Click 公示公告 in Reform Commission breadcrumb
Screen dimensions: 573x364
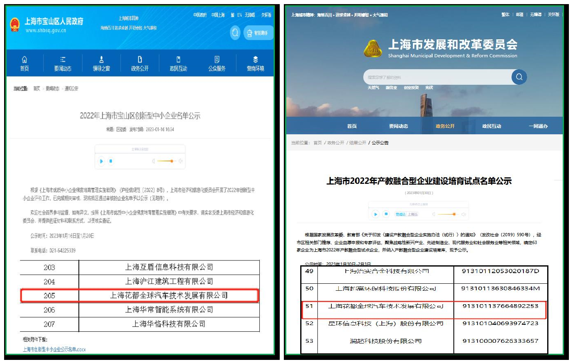point(380,143)
